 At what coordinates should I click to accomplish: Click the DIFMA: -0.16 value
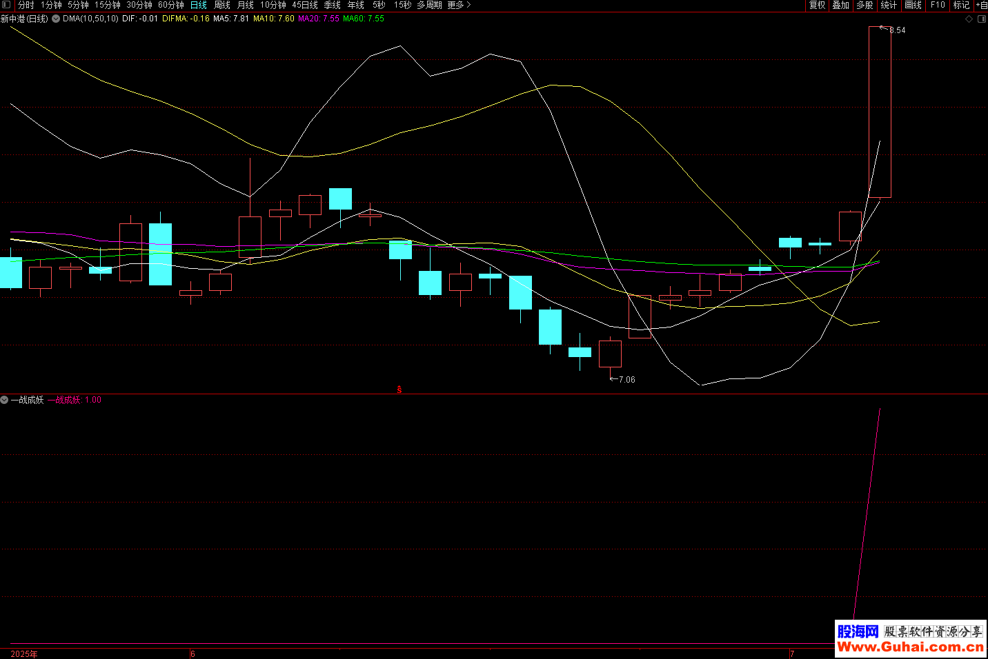[x=186, y=19]
